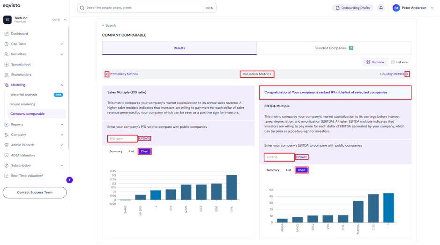Click UPDATE next to P/S ratio
Screen dimensions: 440x245
click(144, 138)
